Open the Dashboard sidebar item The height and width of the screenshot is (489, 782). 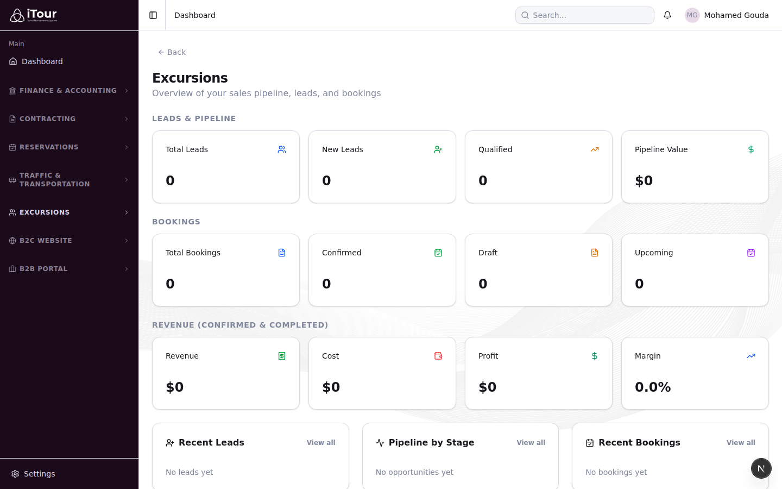click(69, 61)
